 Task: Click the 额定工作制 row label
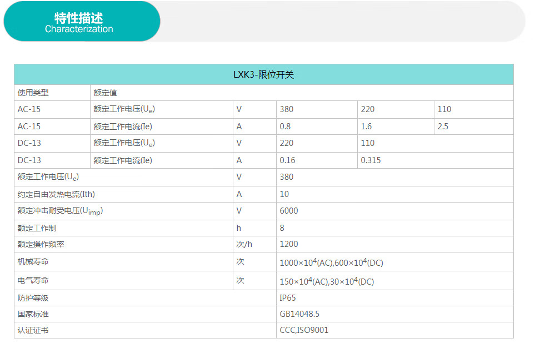click(x=37, y=227)
